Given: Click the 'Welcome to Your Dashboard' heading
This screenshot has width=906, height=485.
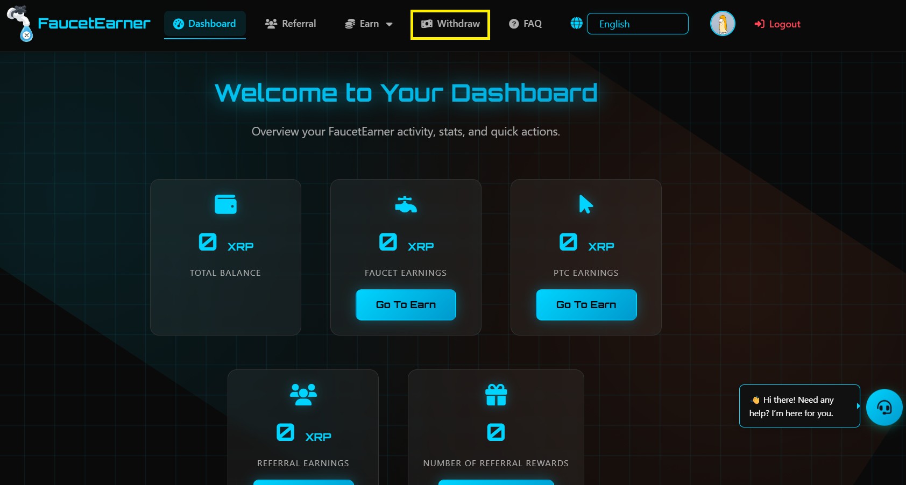Looking at the screenshot, I should [x=406, y=92].
